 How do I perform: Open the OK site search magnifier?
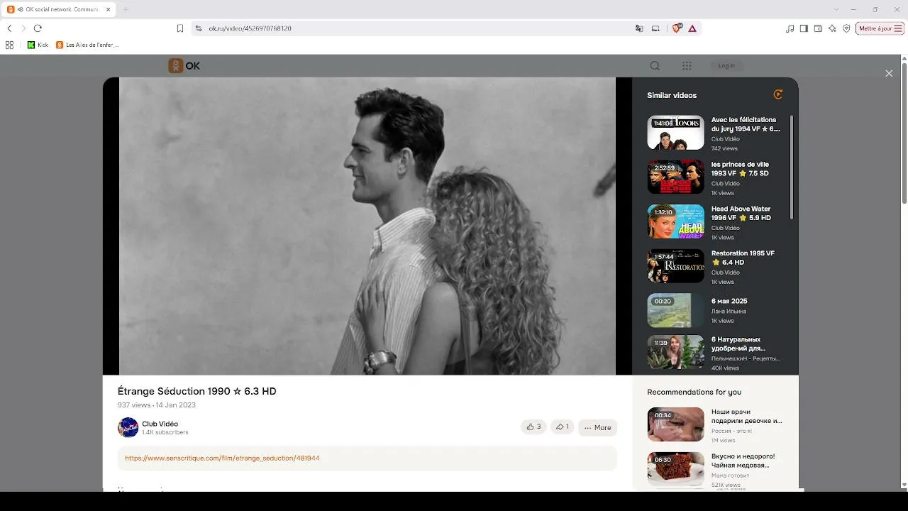tap(655, 66)
